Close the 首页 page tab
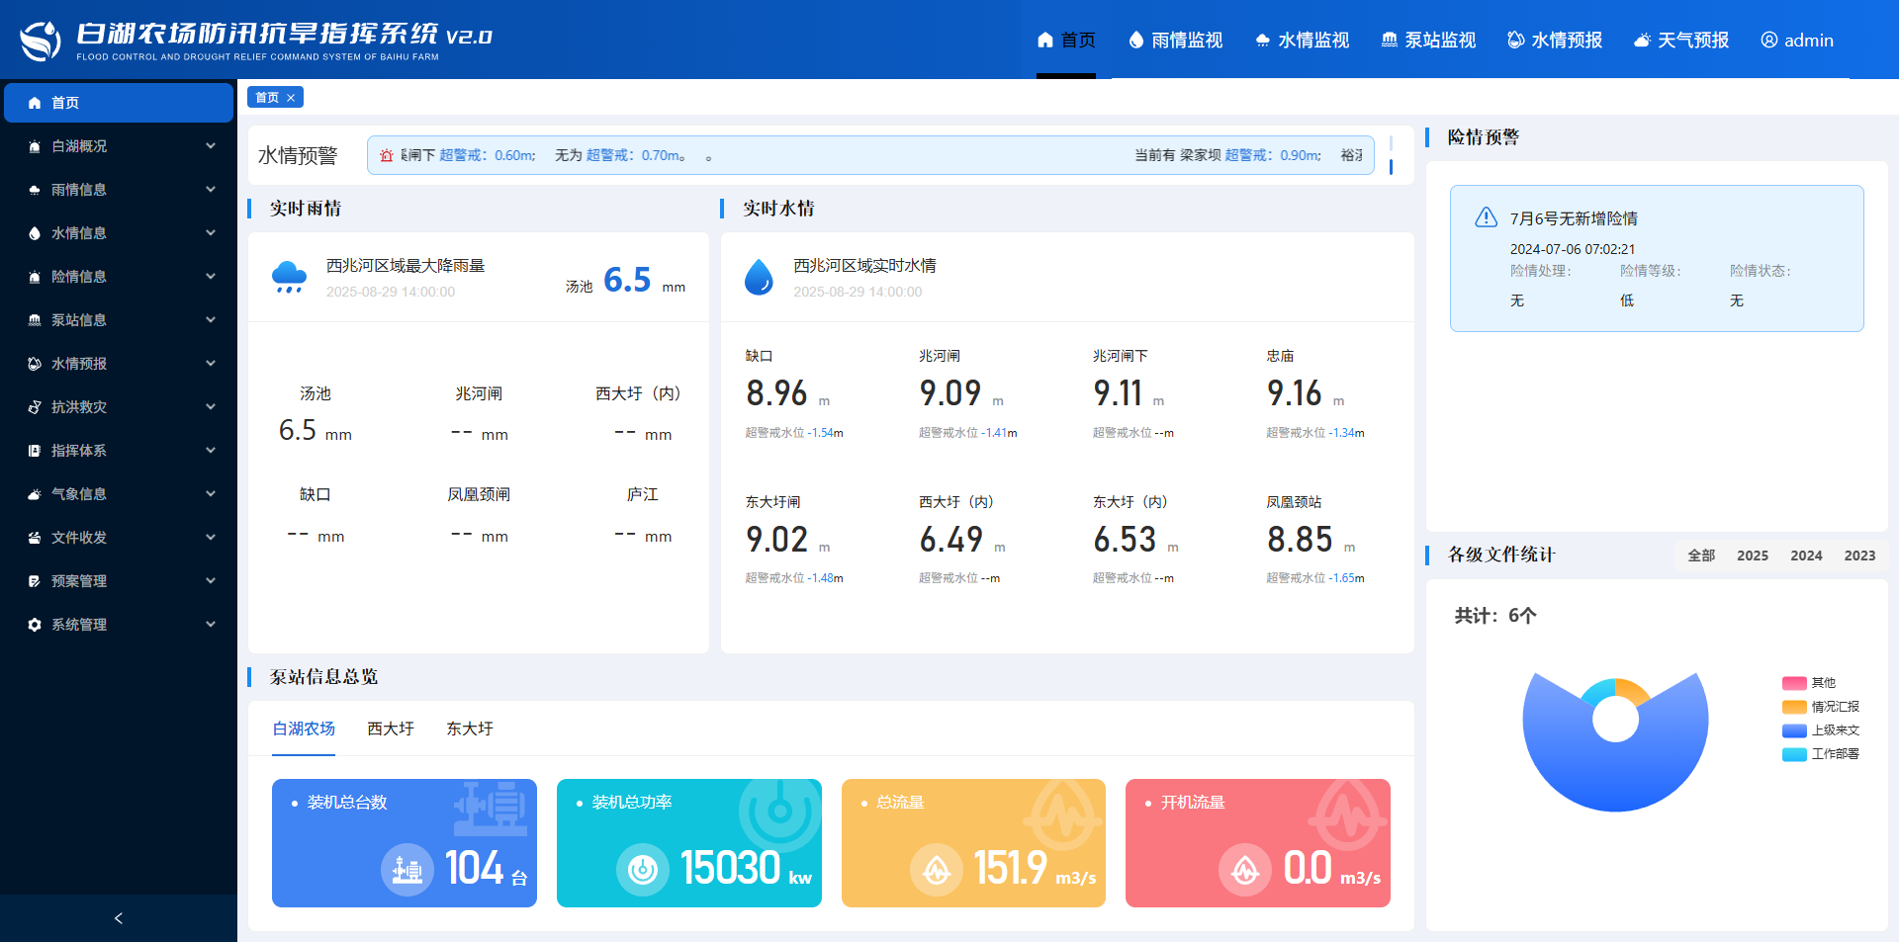The image size is (1899, 942). click(x=291, y=98)
